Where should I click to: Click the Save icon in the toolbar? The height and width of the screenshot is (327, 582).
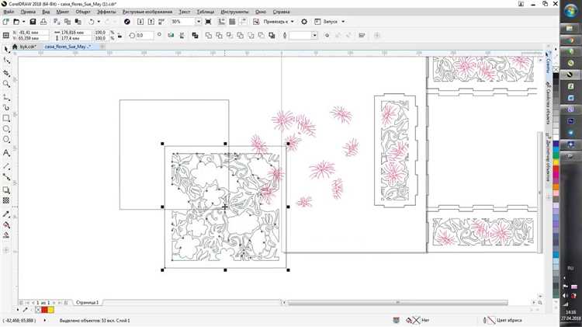(x=33, y=22)
